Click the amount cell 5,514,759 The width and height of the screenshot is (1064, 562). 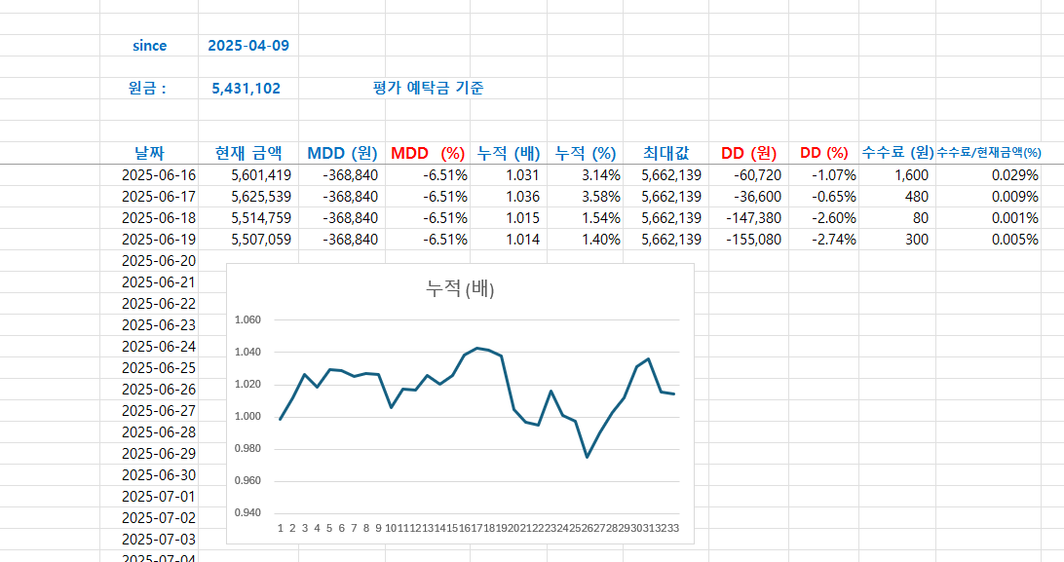(x=261, y=218)
